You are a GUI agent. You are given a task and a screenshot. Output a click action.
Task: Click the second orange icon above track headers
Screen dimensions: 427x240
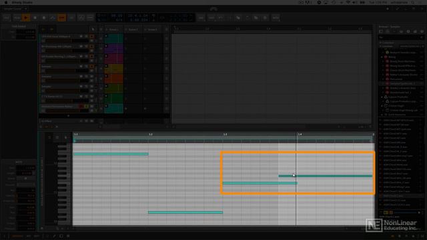point(52,29)
